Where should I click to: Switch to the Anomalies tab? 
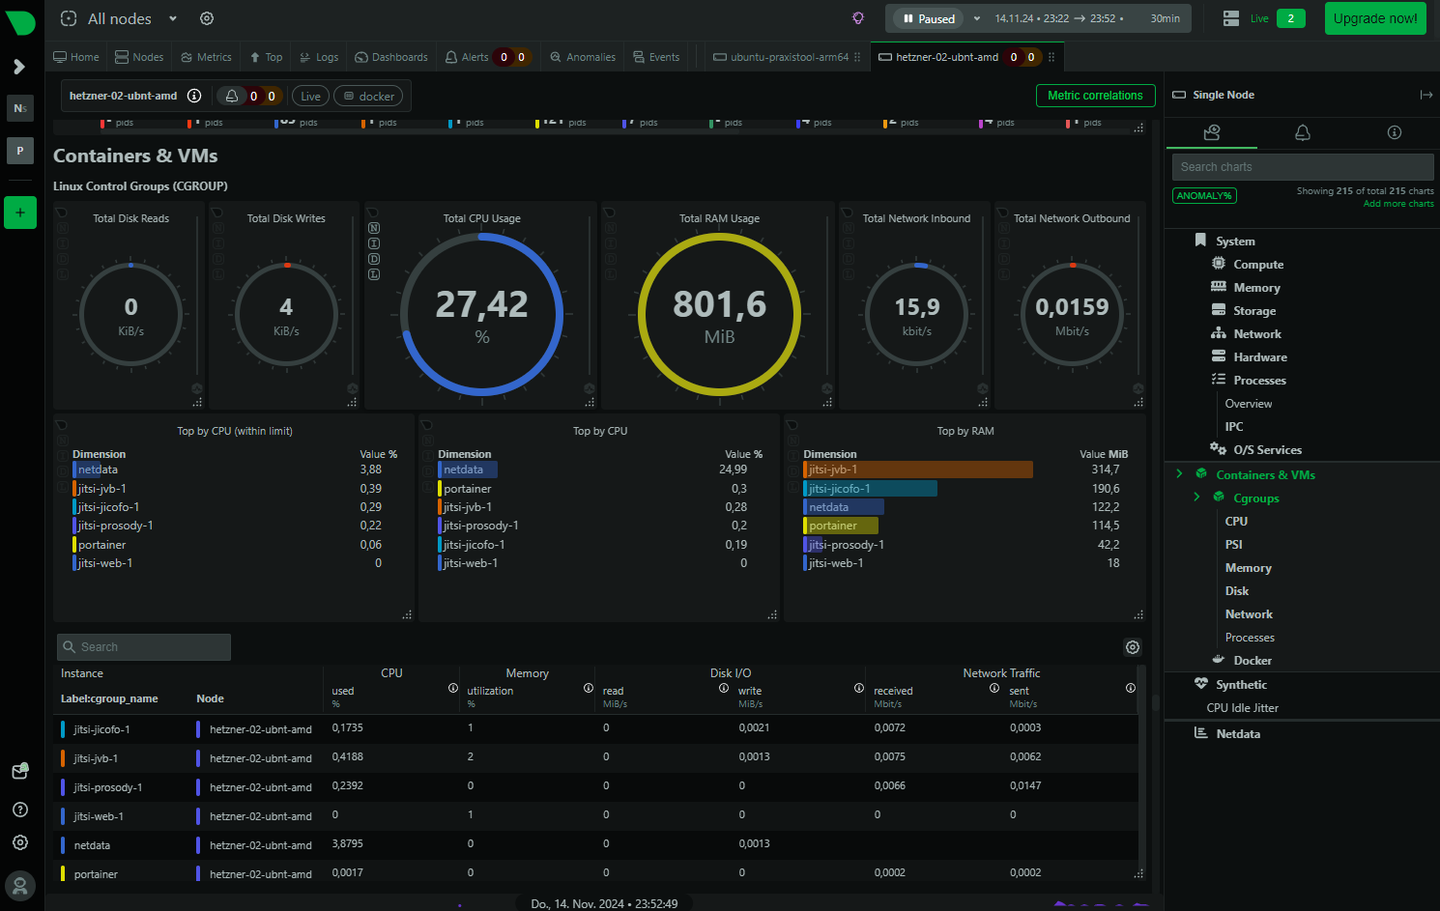(x=583, y=57)
